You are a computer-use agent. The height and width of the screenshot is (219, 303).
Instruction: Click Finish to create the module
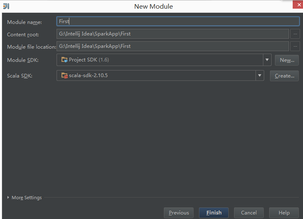tap(214, 213)
